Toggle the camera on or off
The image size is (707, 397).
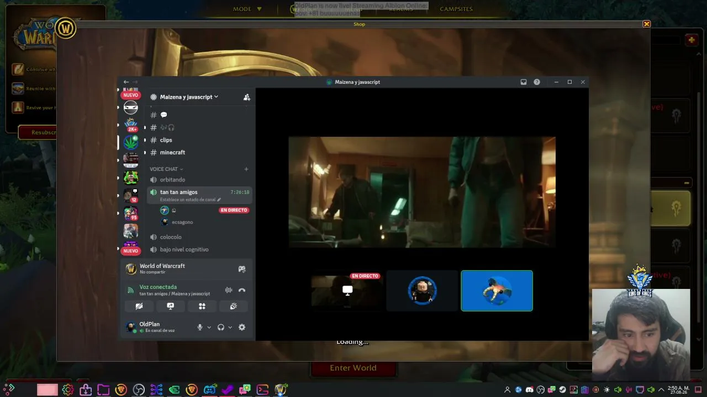139,306
